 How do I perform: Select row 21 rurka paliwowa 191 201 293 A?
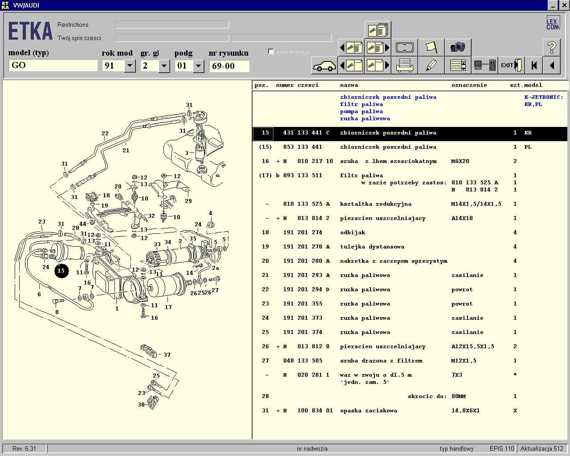[x=410, y=275]
